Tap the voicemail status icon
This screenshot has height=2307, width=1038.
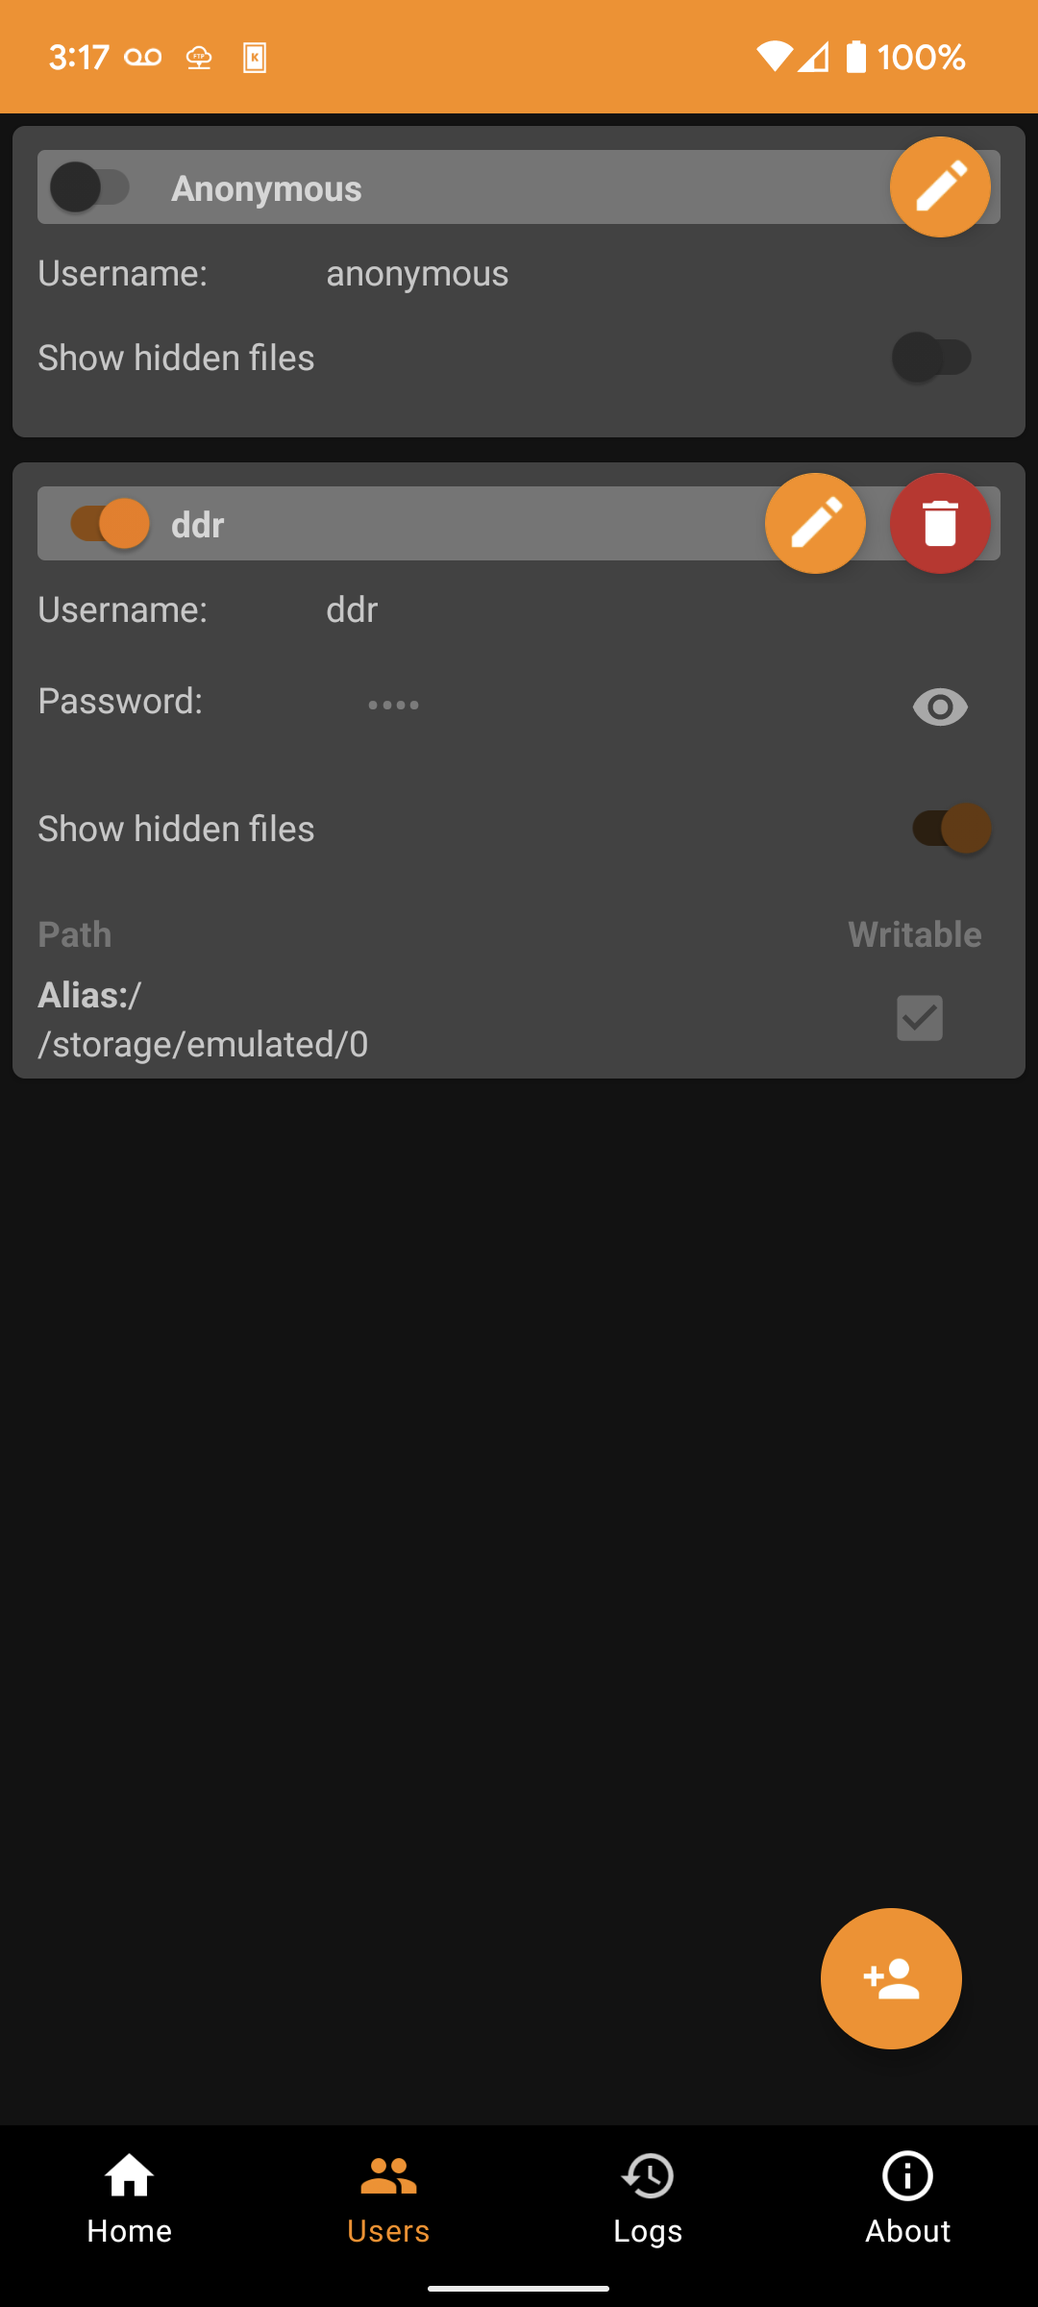tap(143, 58)
